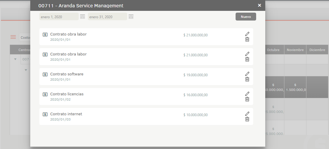Open the hamburger menu behind the dialog
The height and width of the screenshot is (149, 329).
click(13, 37)
